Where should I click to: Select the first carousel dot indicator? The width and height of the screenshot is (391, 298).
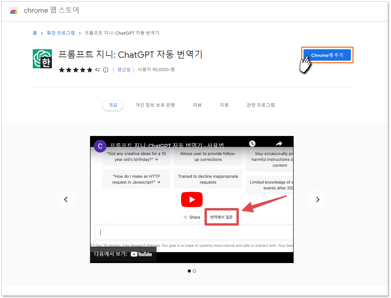coord(189,271)
